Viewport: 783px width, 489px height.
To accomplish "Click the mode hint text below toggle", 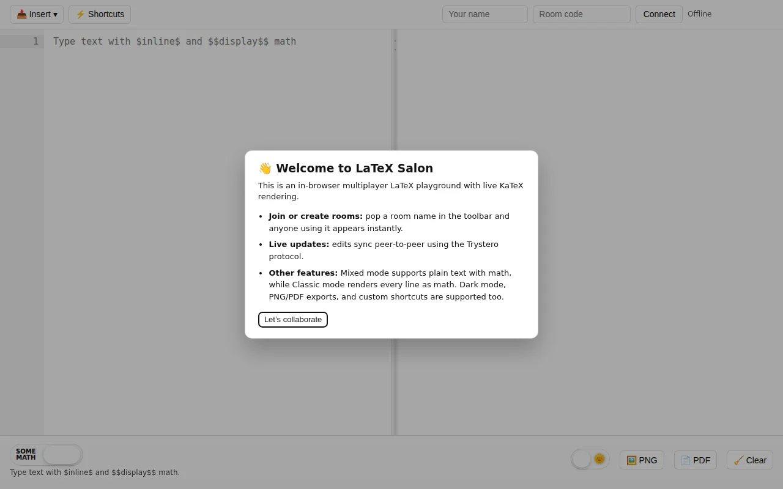I will click(x=95, y=472).
